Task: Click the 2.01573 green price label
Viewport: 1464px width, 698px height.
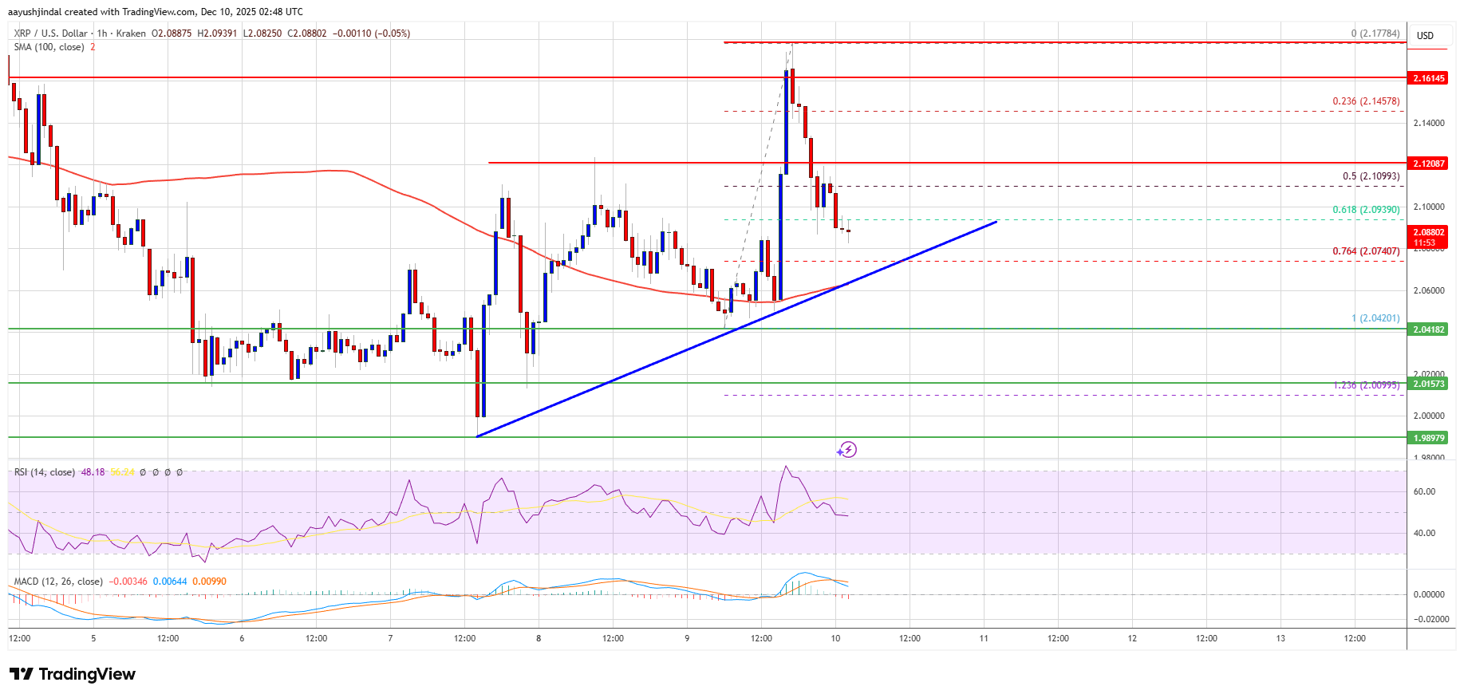Action: (x=1428, y=384)
